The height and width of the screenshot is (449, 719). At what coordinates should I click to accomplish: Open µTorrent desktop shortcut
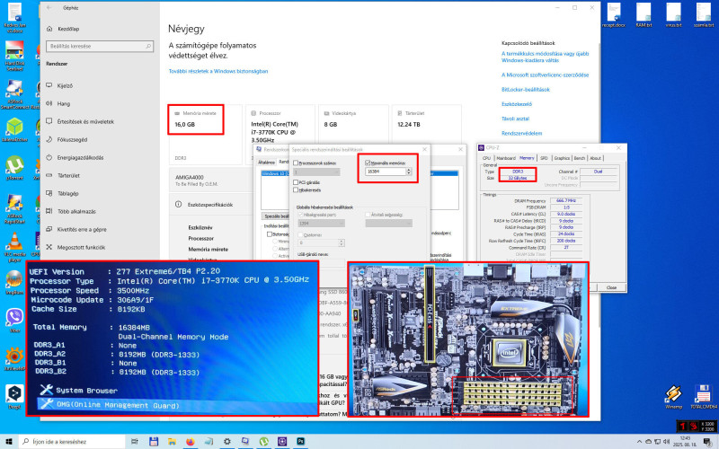pyautogui.click(x=14, y=167)
